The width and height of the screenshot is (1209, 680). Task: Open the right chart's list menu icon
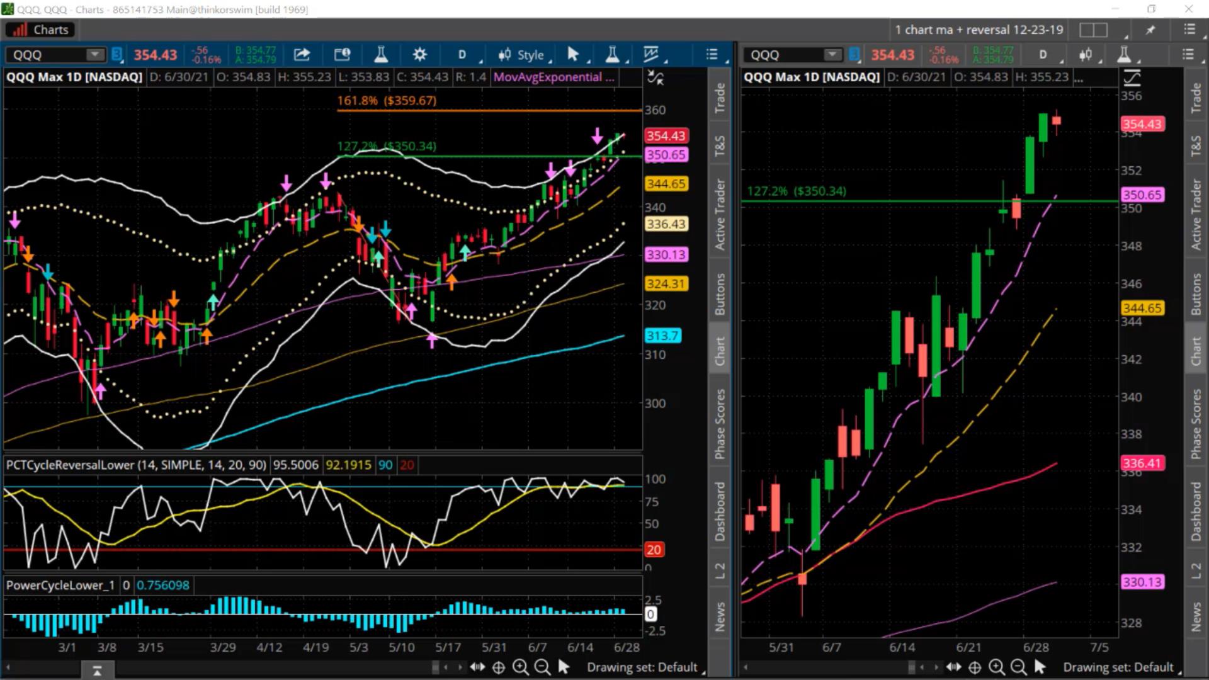1188,55
